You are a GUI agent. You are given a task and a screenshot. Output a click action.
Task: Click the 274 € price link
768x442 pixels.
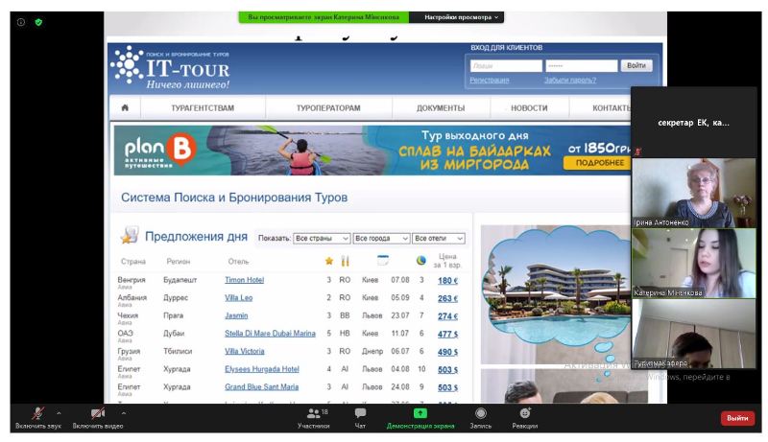click(x=447, y=316)
